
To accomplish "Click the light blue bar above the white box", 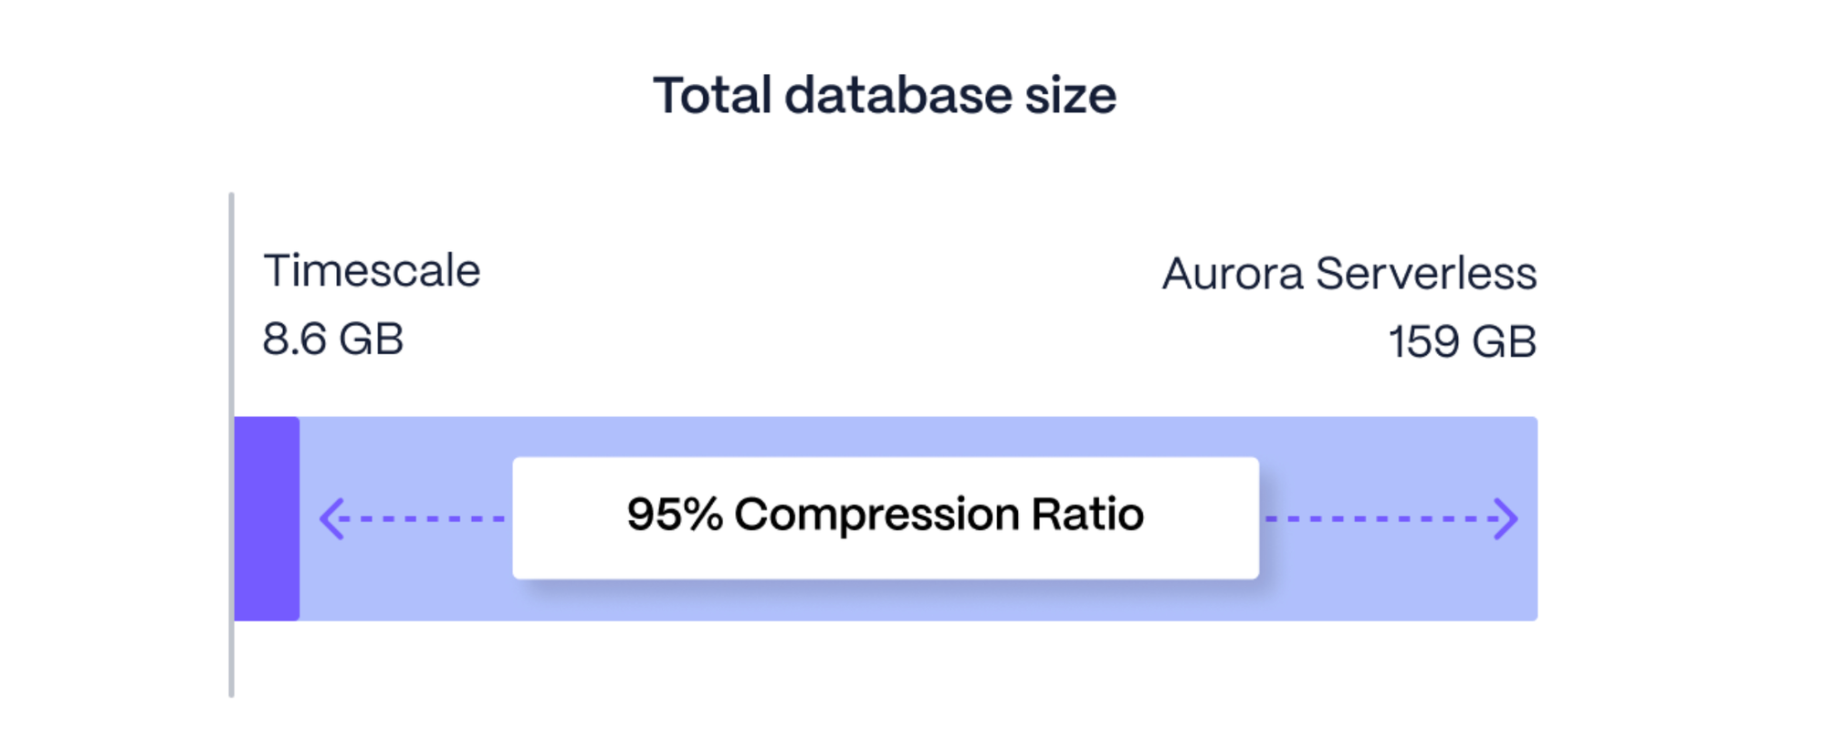I will [x=886, y=436].
